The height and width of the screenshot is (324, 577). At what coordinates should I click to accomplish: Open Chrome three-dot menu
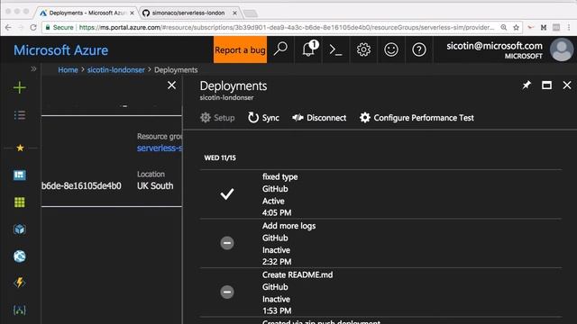coord(569,28)
